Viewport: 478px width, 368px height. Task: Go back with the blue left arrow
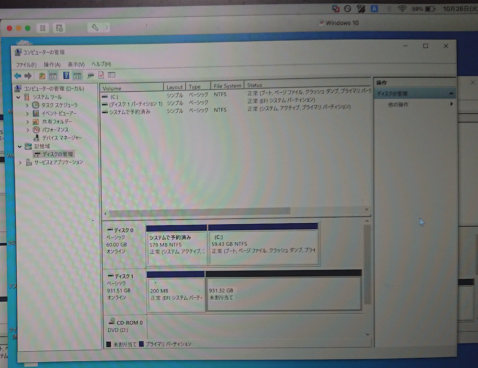point(18,76)
